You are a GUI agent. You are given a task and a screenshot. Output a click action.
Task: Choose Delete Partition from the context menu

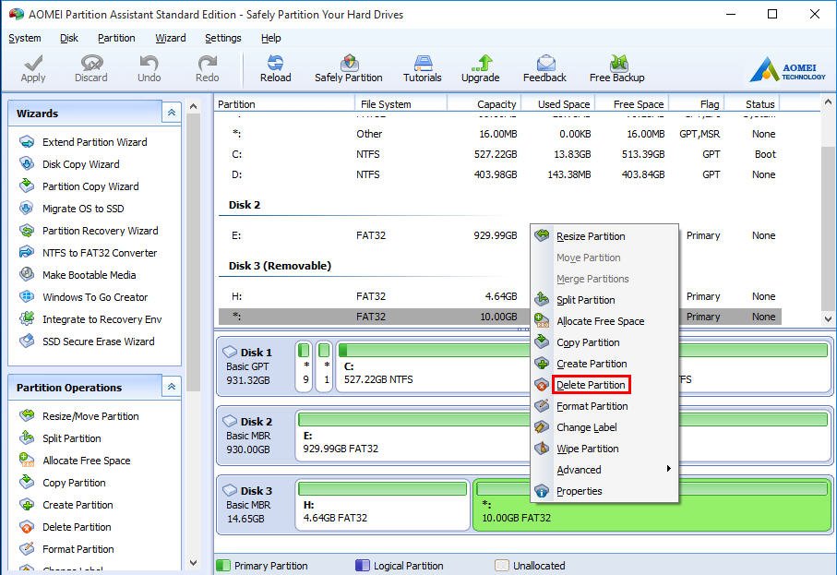coord(591,385)
